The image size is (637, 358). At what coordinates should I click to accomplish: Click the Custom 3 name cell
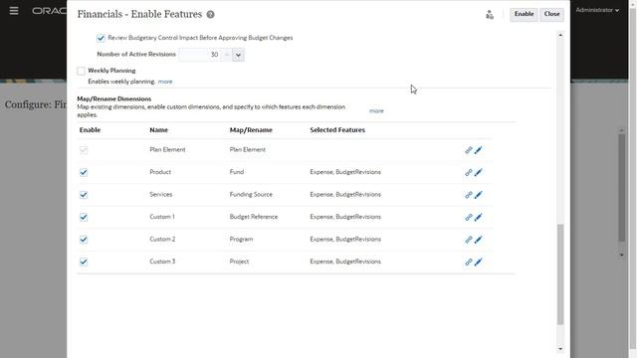click(162, 262)
